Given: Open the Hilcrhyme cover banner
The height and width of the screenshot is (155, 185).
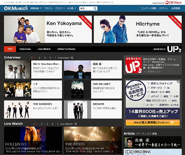Looking at the screenshot, I should point(138,29).
